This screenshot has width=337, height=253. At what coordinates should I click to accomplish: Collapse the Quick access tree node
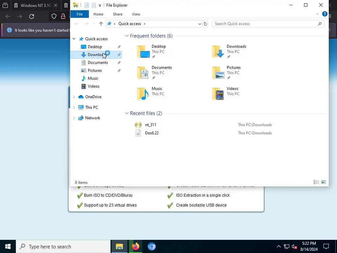(74, 39)
